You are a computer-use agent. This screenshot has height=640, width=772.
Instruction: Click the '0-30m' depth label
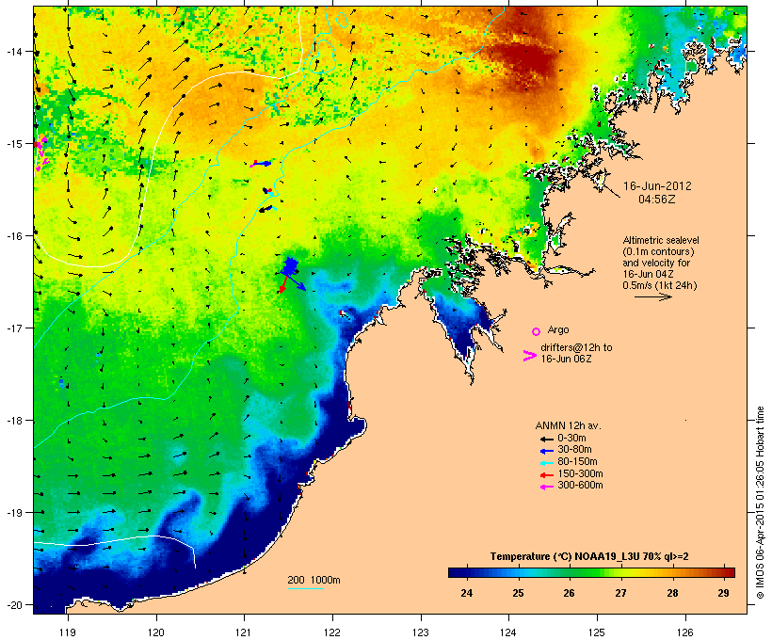(571, 439)
